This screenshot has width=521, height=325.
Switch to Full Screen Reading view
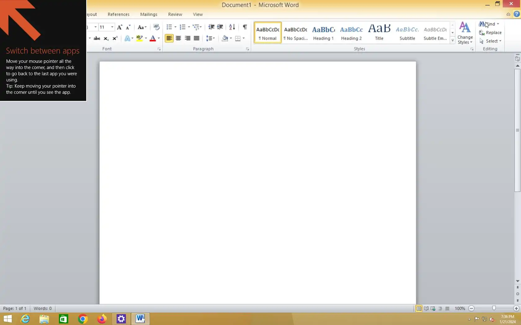(426, 309)
